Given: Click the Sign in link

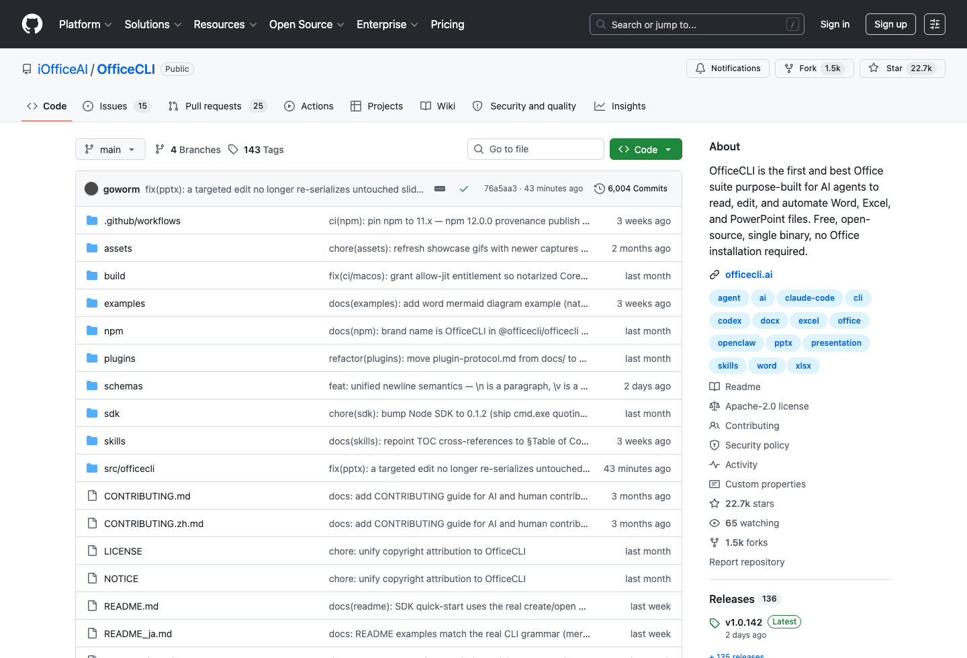Looking at the screenshot, I should (x=835, y=24).
